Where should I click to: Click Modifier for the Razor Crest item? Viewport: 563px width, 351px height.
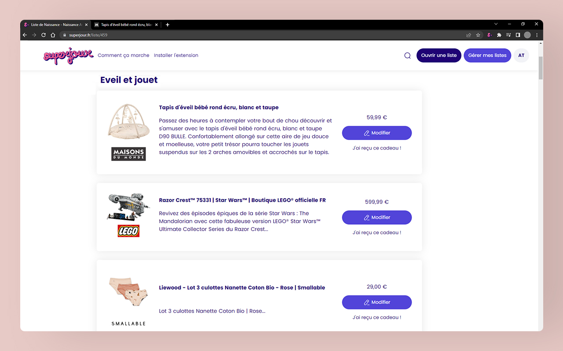[377, 218]
